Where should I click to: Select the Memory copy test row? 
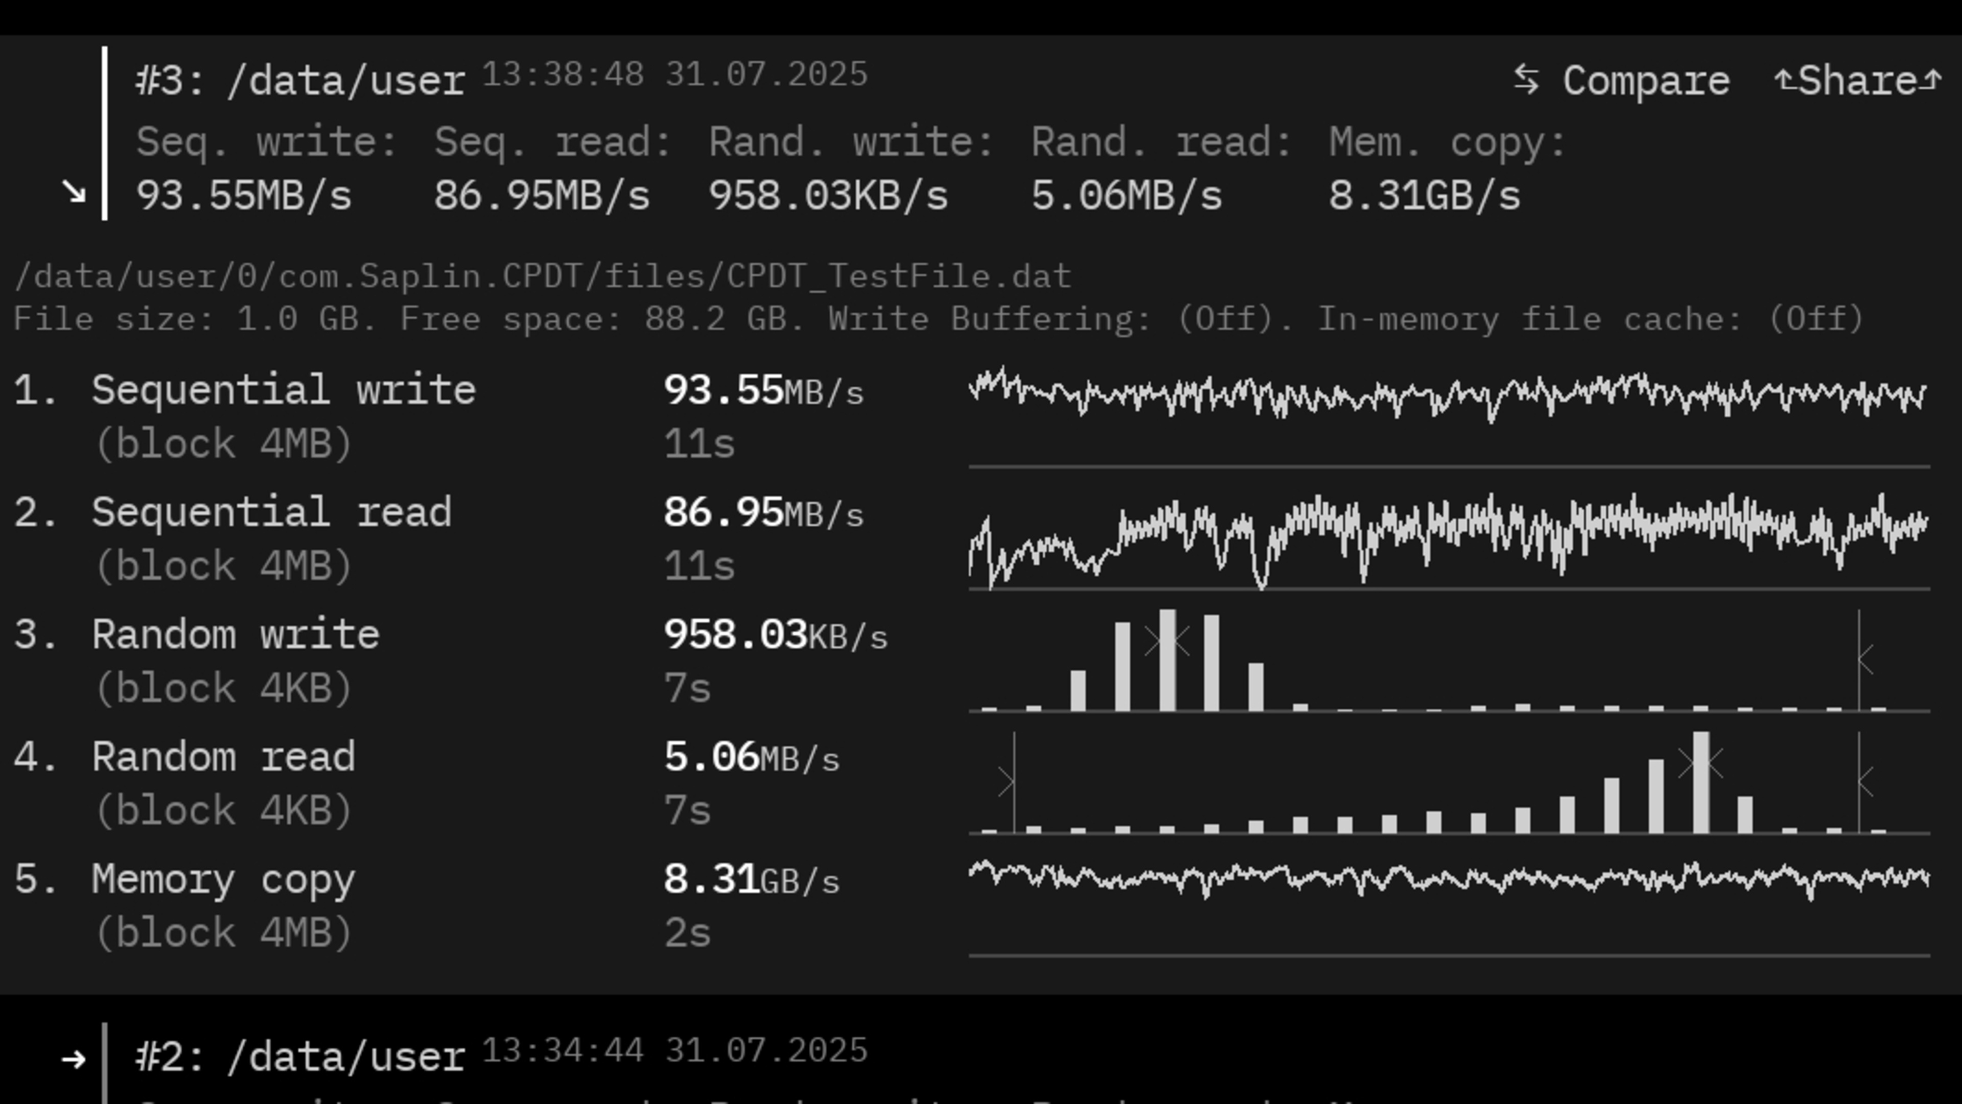click(x=223, y=880)
